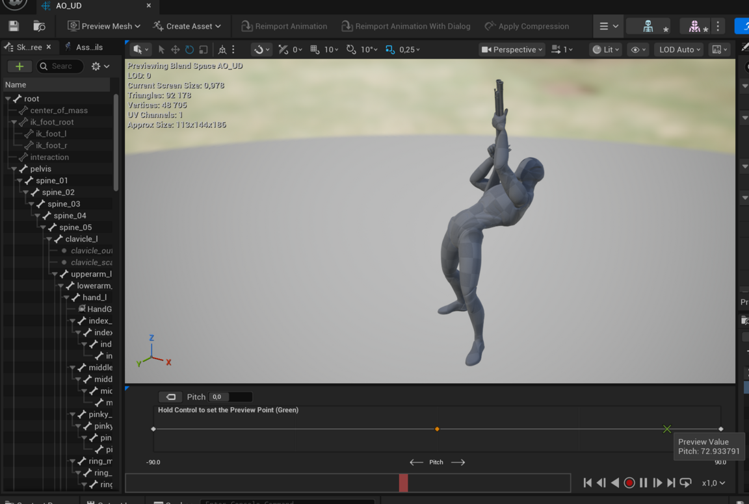The height and width of the screenshot is (504, 749).
Task: Collapse the clavicle_l bone node
Action: point(49,239)
